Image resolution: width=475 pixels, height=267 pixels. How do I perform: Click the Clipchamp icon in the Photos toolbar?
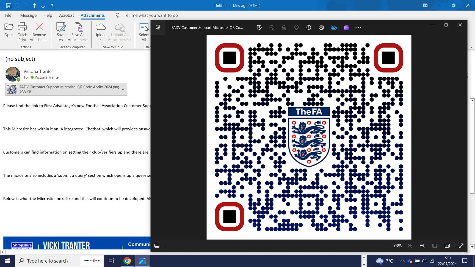coord(346,27)
